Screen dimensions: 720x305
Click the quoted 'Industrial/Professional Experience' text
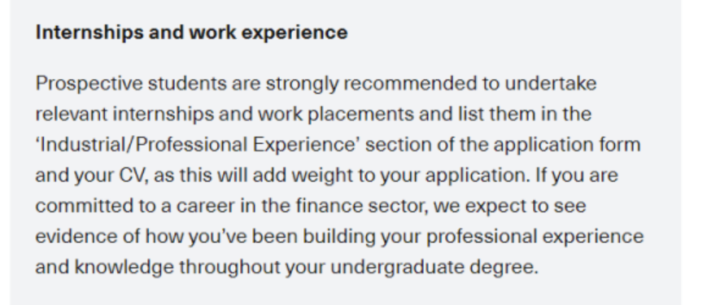[x=198, y=145]
